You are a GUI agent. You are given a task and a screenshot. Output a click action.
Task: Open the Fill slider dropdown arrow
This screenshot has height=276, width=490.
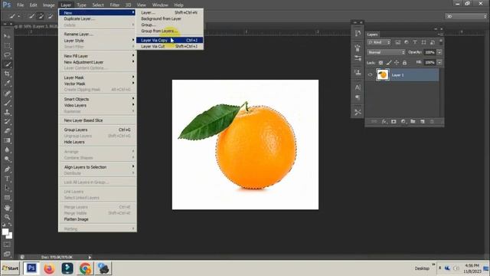(439, 63)
